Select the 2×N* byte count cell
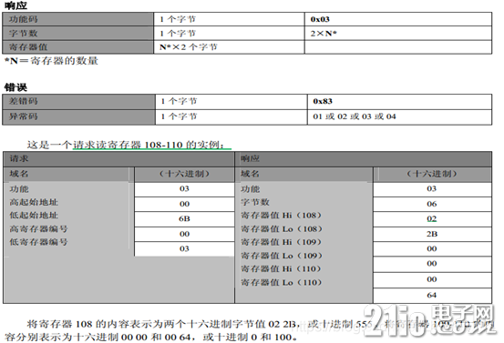Screen dimensions: 504x343 (398, 34)
